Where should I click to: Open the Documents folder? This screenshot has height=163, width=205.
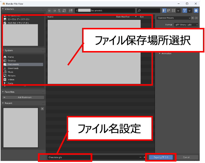23,64
